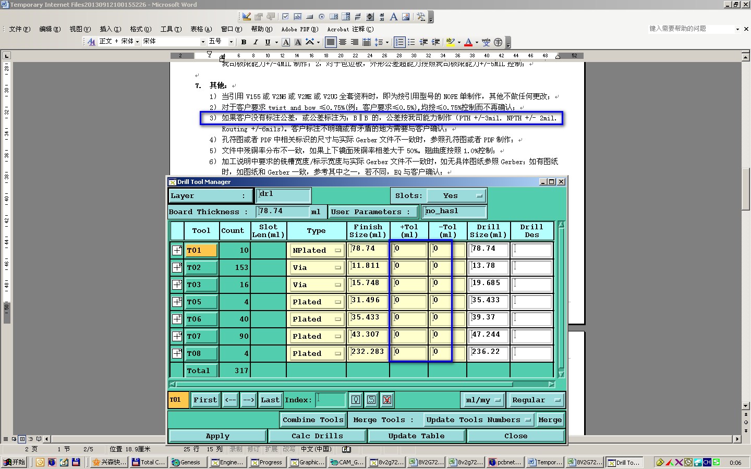This screenshot has width=751, height=469.
Task: Insert a Toggle Button control
Action: [358, 17]
